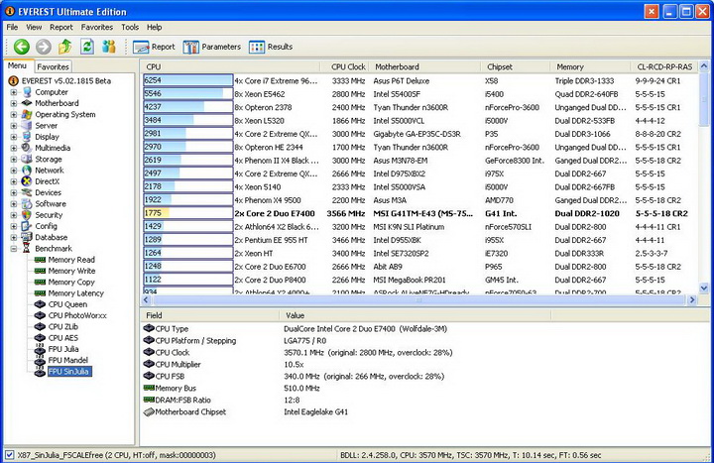Screen dimensions: 714x463
Task: Expand the Operating System node
Action: pyautogui.click(x=14, y=114)
